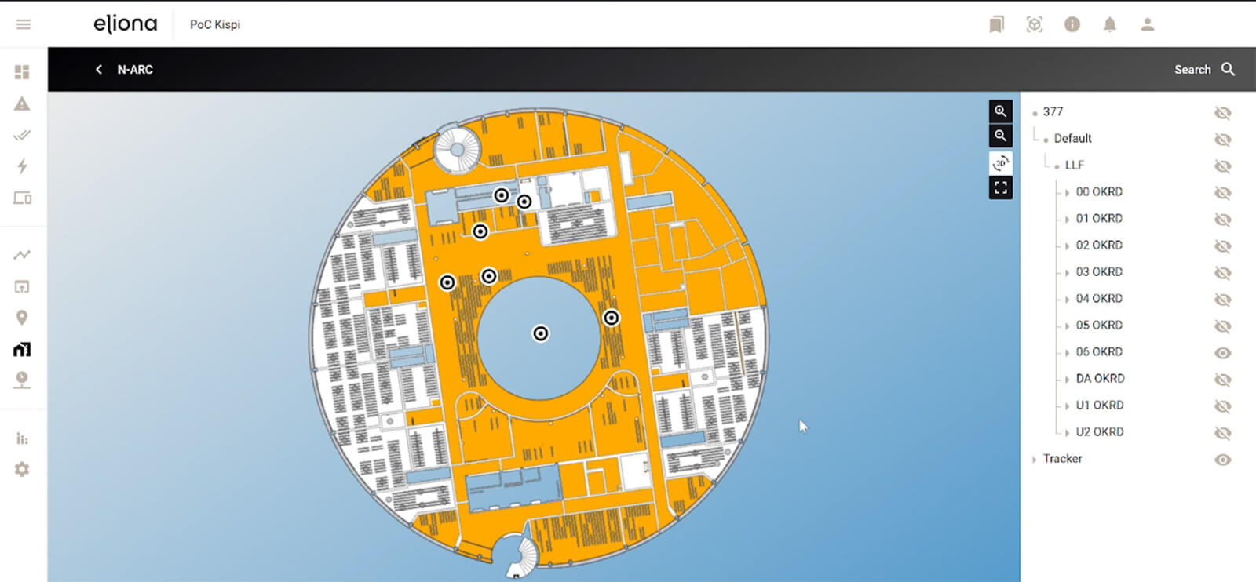Toggle visibility of the LLF layer
Viewport: 1256px width, 582px height.
[x=1223, y=166]
